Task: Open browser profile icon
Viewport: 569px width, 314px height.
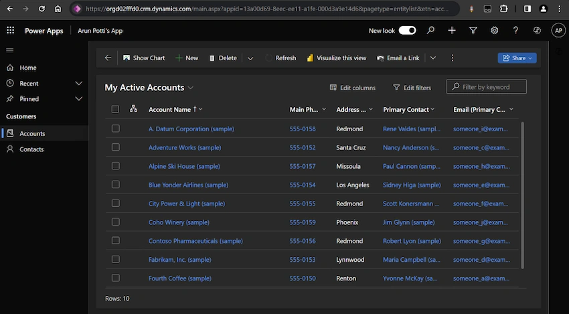Action: point(544,9)
